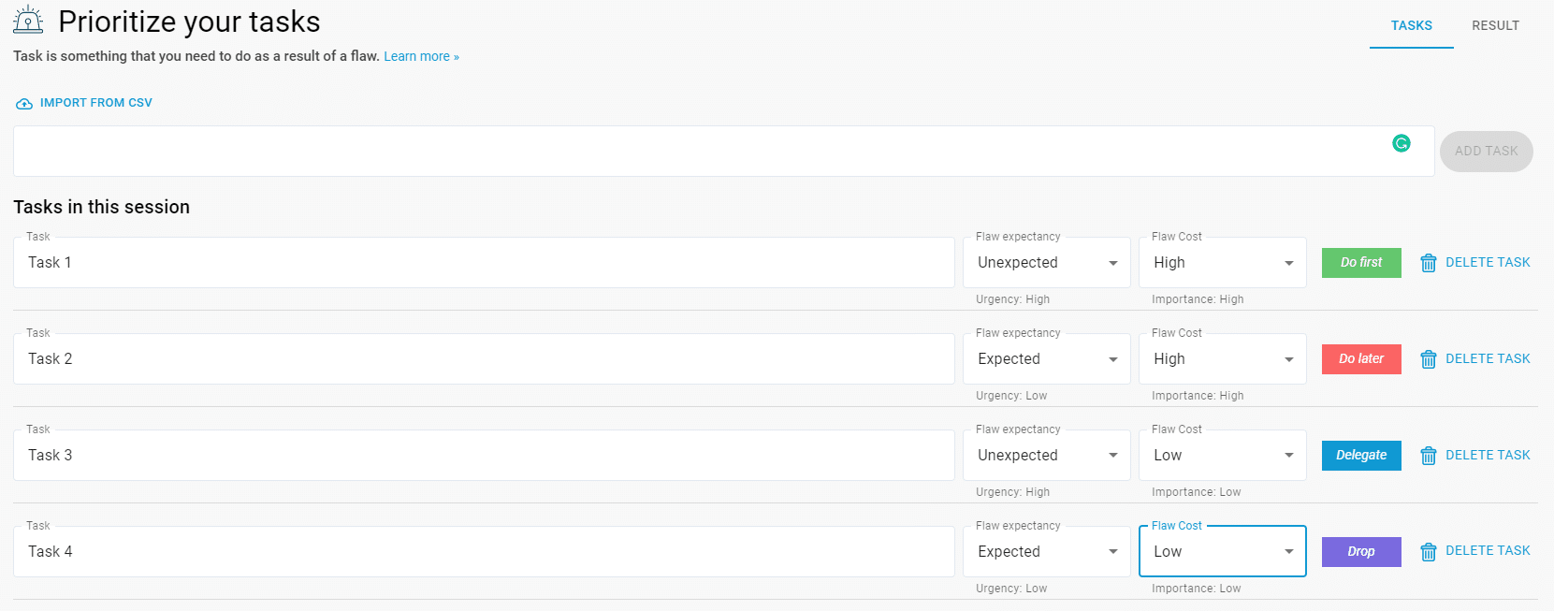Edit the Task 2 name field
The height and width of the screenshot is (611, 1554).
point(483,359)
